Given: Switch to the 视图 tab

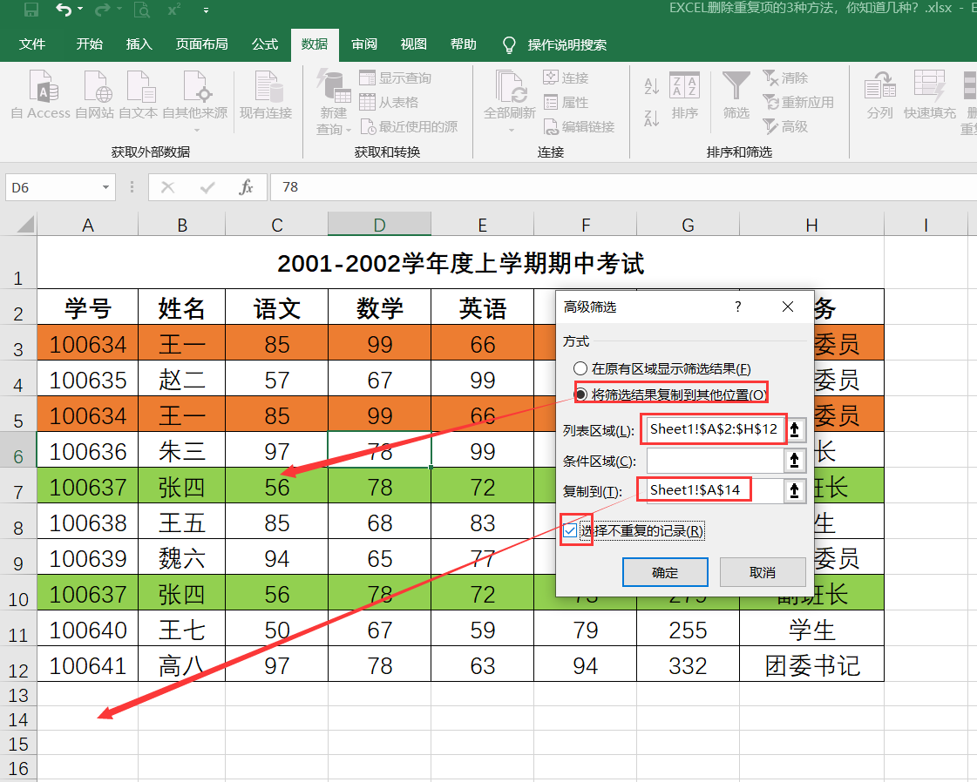Looking at the screenshot, I should tap(414, 44).
